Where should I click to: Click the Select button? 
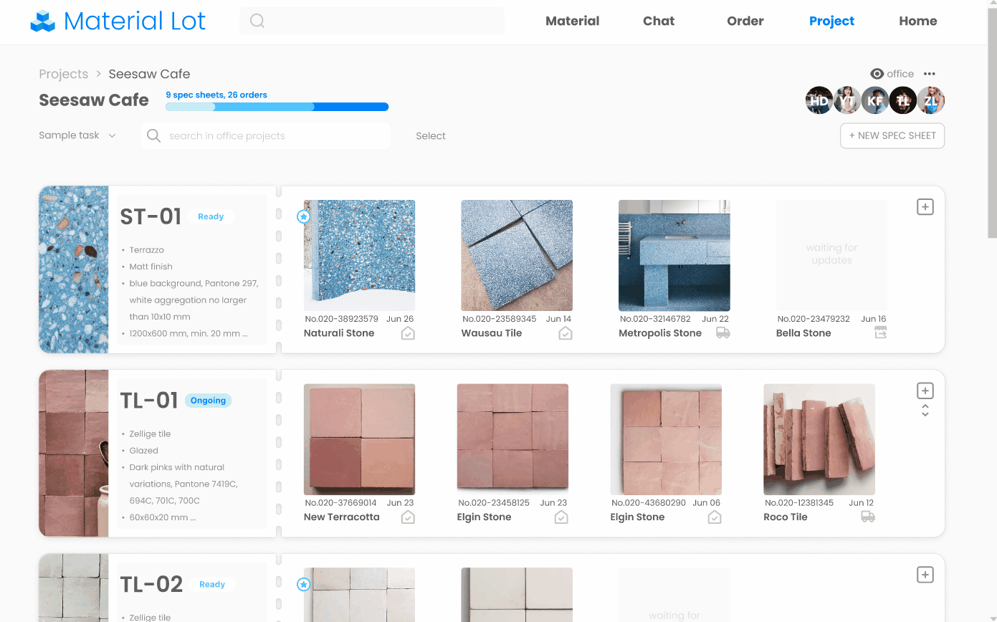pyautogui.click(x=431, y=135)
